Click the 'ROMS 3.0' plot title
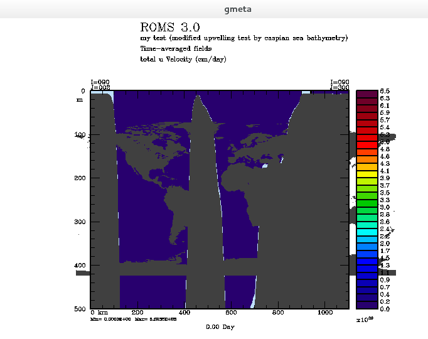The width and height of the screenshot is (428, 339). coord(170,27)
